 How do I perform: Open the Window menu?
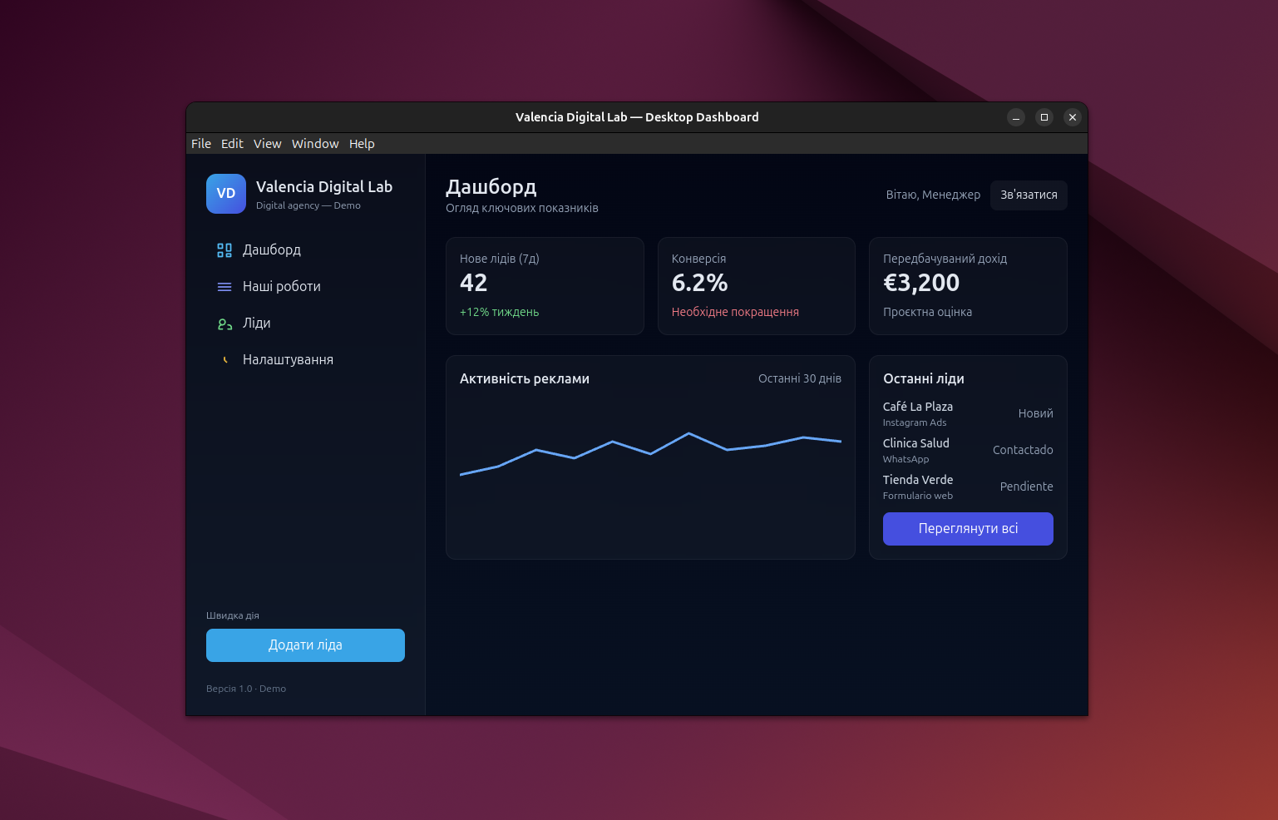coord(315,144)
